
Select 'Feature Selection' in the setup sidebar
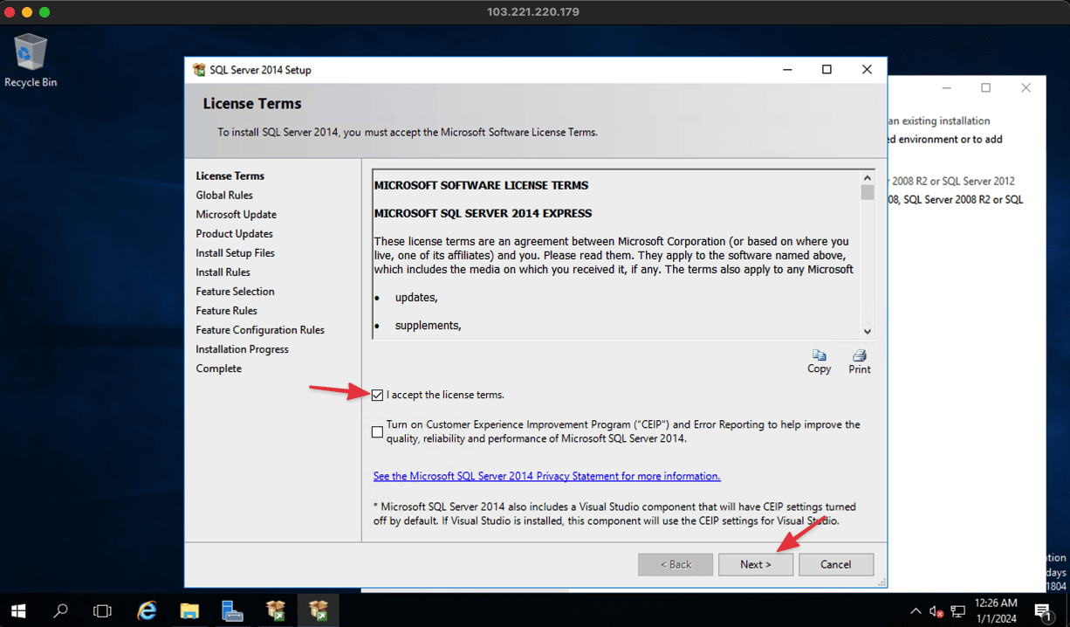coord(235,291)
